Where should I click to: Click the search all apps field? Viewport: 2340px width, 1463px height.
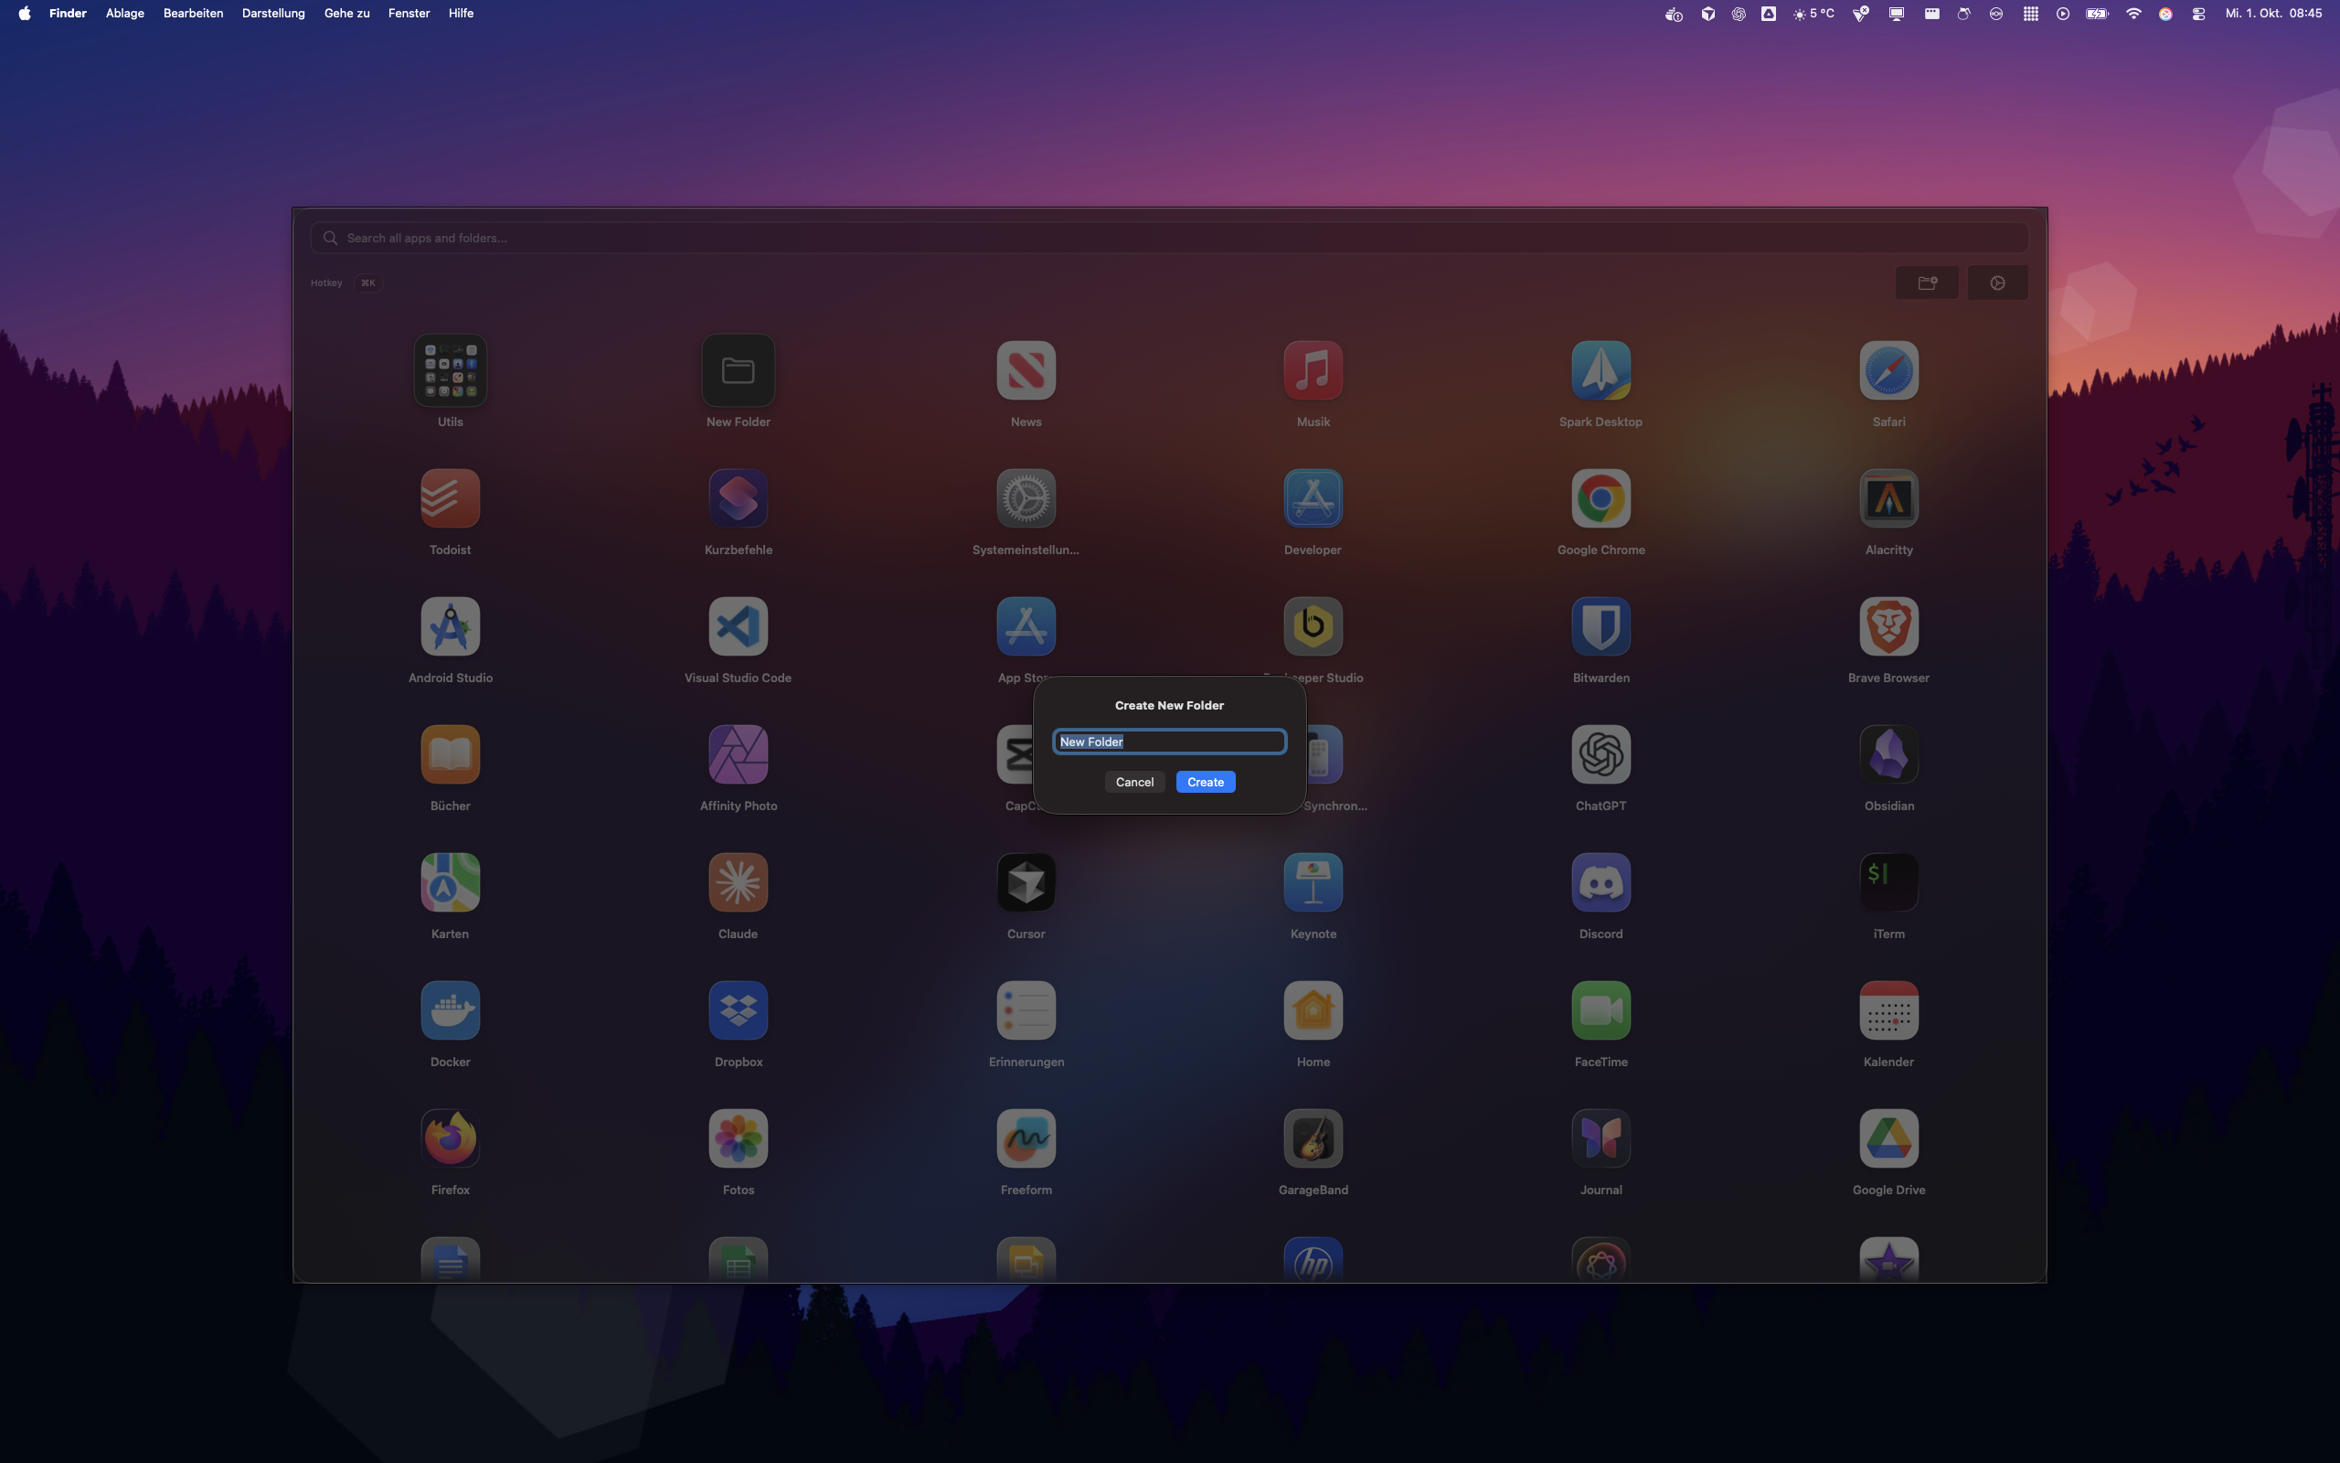[1169, 238]
